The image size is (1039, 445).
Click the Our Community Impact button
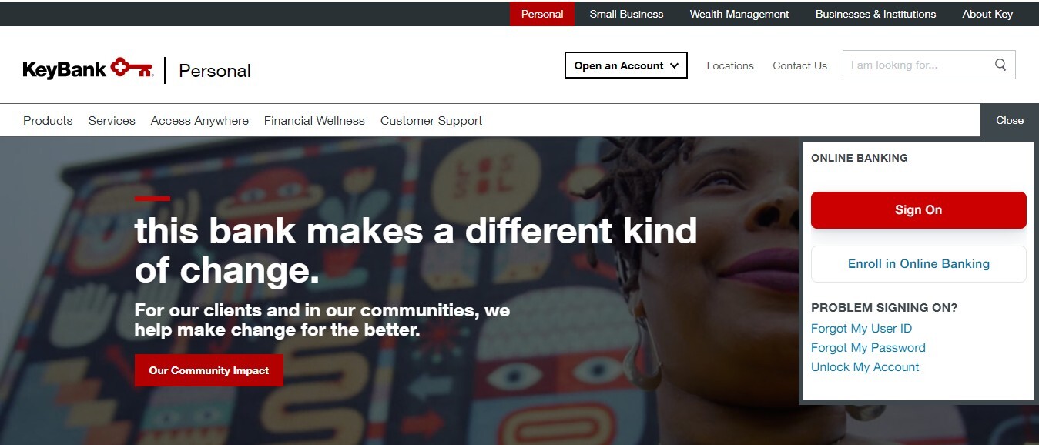(209, 370)
